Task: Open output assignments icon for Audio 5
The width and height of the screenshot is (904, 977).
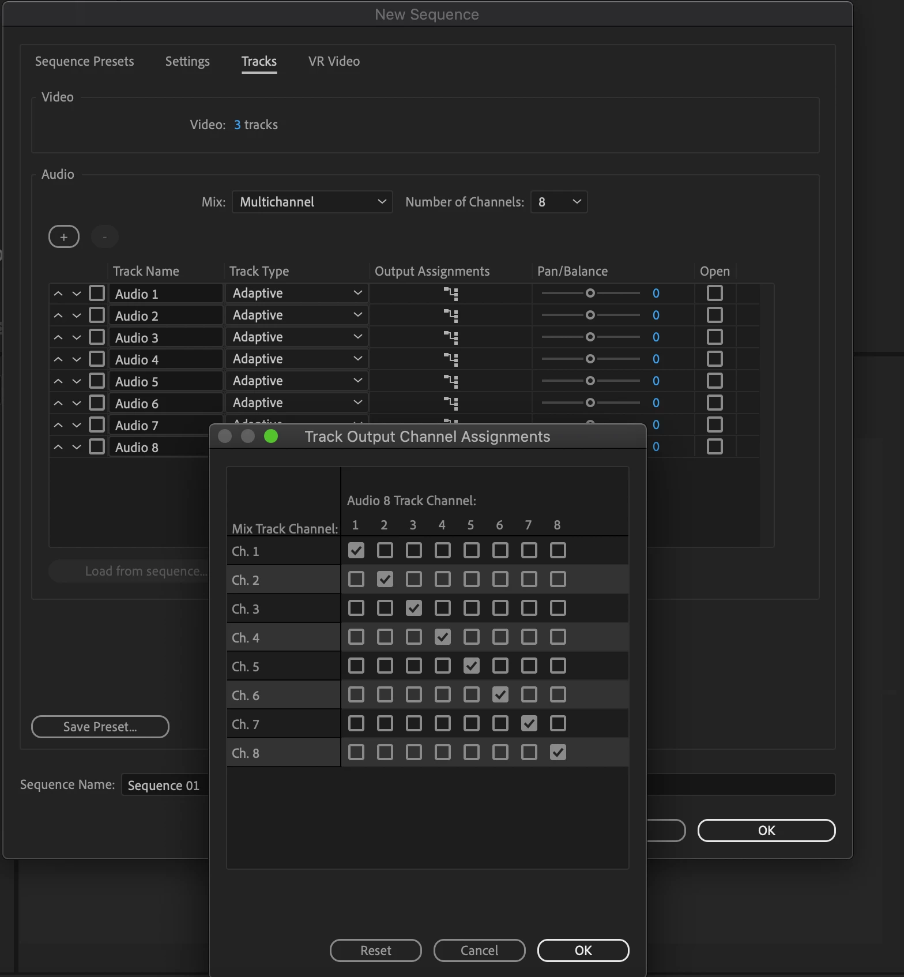Action: (x=451, y=381)
